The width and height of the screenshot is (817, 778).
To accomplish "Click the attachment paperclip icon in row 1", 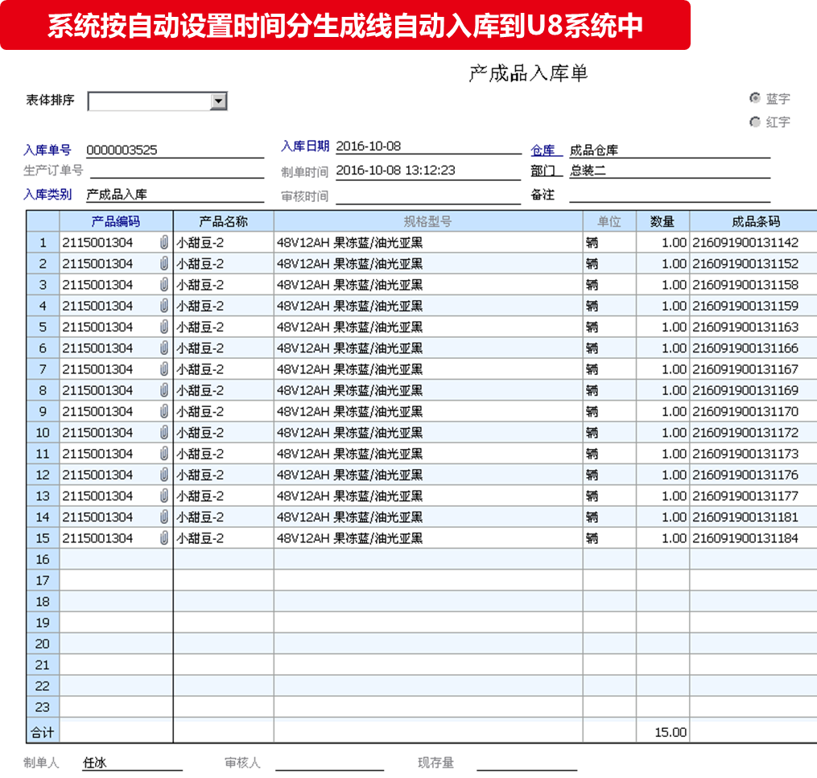I will (164, 242).
